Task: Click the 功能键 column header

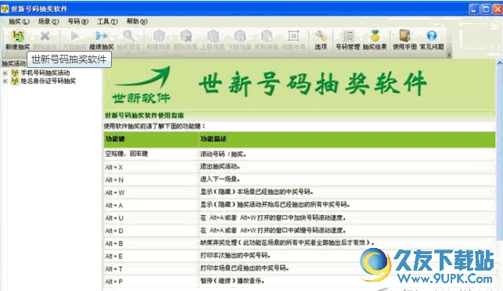Action: pos(151,139)
